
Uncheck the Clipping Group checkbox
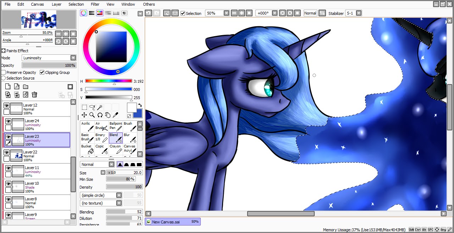tap(42, 72)
